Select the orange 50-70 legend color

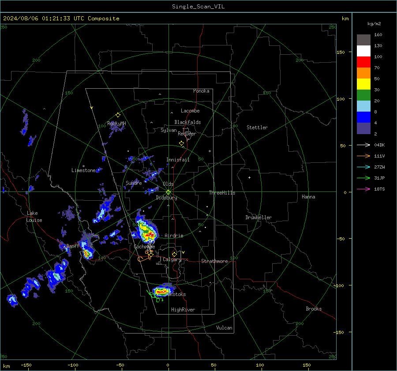tap(363, 73)
